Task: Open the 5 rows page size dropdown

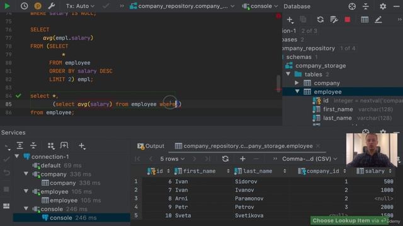Action: coord(172,159)
